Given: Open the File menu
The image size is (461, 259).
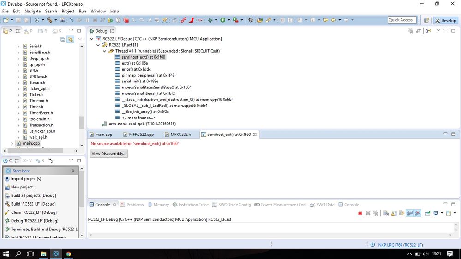Looking at the screenshot, I should tap(5, 11).
